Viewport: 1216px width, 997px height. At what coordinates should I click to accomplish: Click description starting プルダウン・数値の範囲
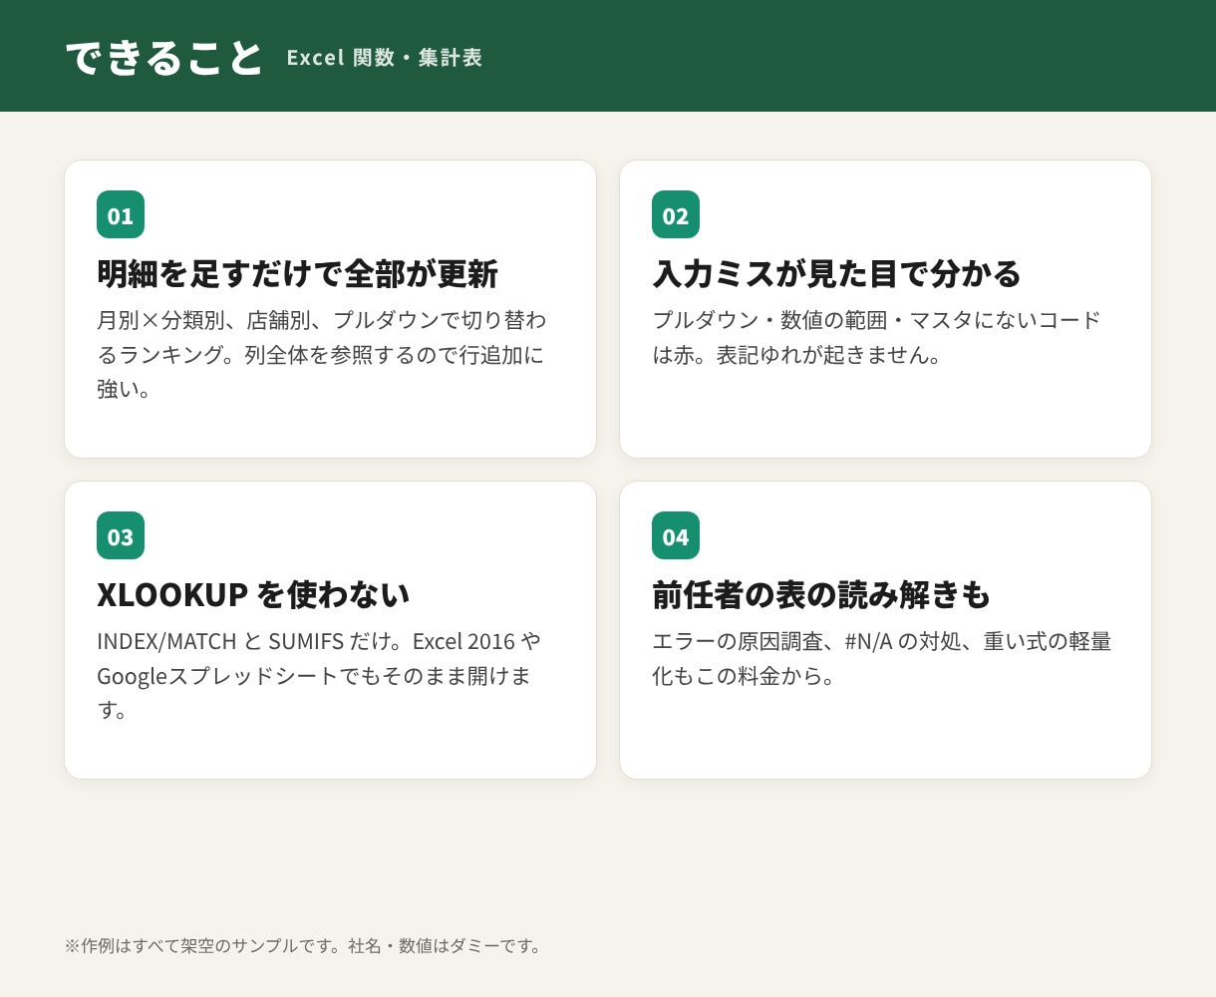coord(877,337)
